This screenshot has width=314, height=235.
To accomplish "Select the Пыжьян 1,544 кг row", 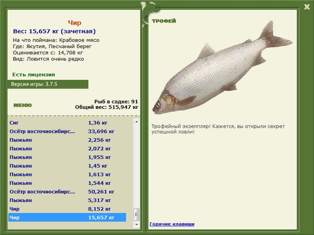I will [68, 183].
